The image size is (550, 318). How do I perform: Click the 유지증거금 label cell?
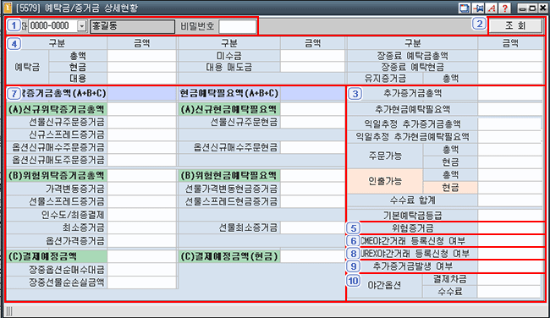click(x=385, y=78)
